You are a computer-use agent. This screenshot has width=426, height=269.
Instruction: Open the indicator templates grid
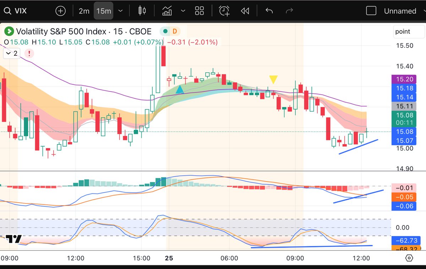[199, 11]
